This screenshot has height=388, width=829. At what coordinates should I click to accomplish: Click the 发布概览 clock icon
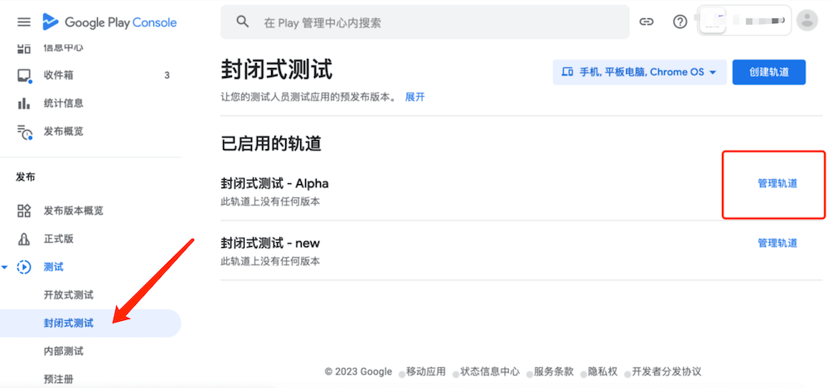click(x=24, y=132)
